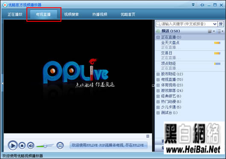Click signal bars for 顶点财经
This screenshot has height=159, width=226.
pyautogui.click(x=217, y=64)
